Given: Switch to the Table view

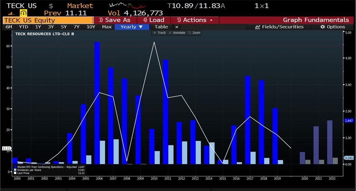Looking at the screenshot, I should (161, 27).
